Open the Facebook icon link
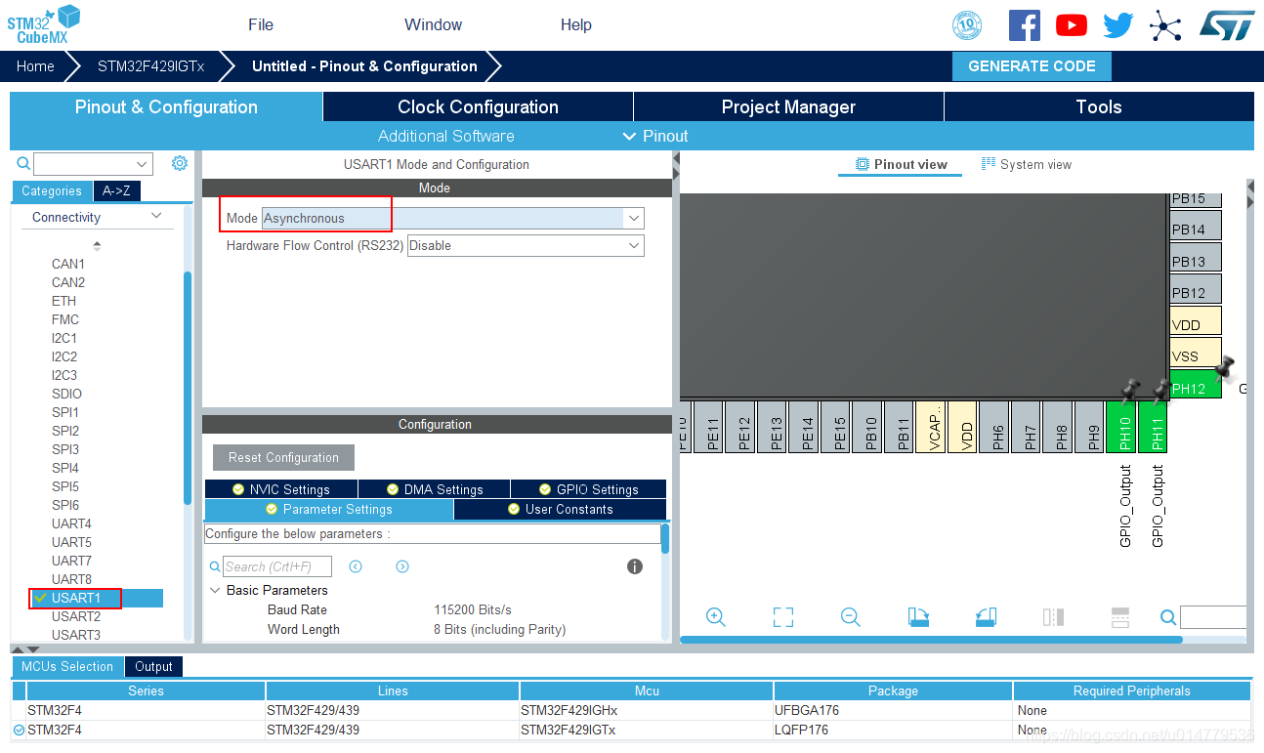Image resolution: width=1264 pixels, height=753 pixels. 1024,24
